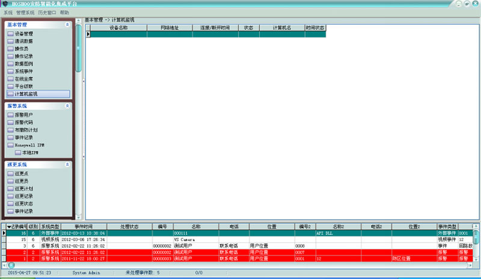Click the 操作记录 sidebar icon
Viewport: 481px width, 279px height.
pyautogui.click(x=10, y=56)
